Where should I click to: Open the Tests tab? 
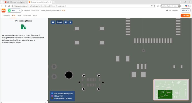pos(35,15)
